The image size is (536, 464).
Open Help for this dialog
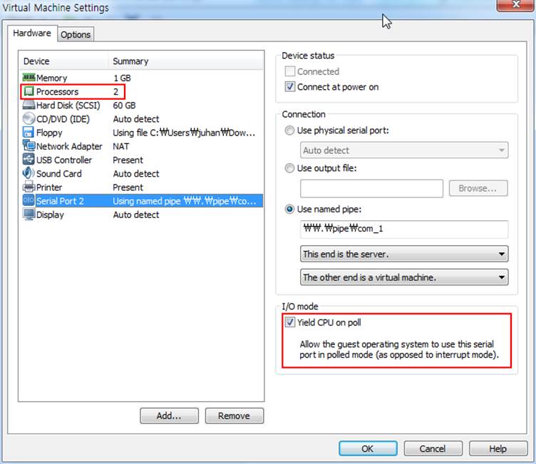[x=498, y=448]
